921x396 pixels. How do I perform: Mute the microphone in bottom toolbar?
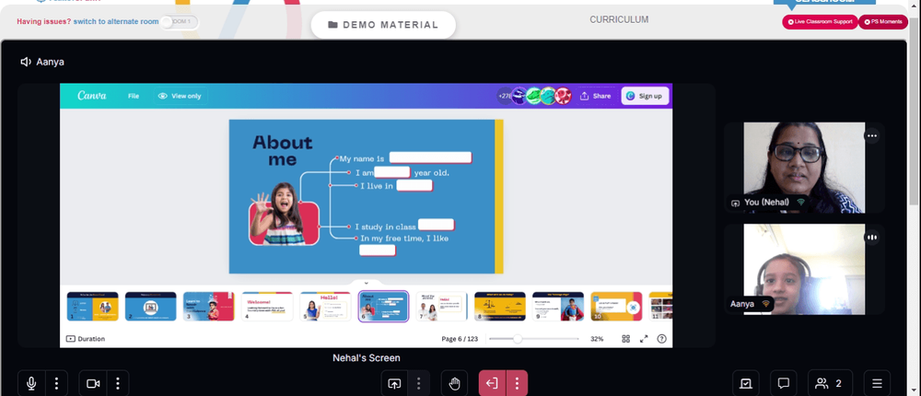pos(31,384)
